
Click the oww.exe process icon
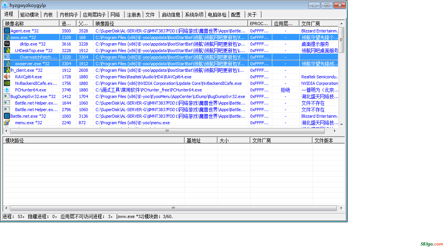click(x=7, y=37)
